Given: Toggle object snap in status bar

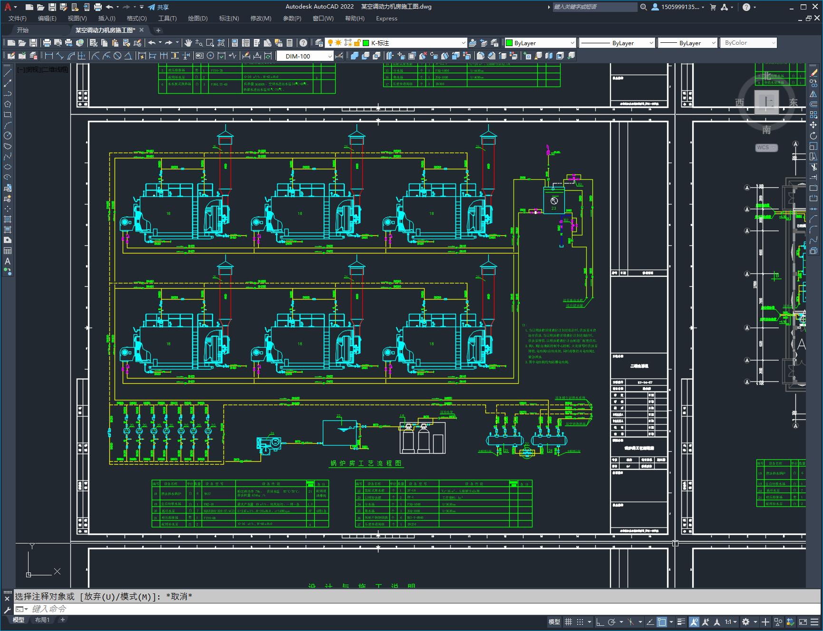Looking at the screenshot, I should tap(661, 621).
